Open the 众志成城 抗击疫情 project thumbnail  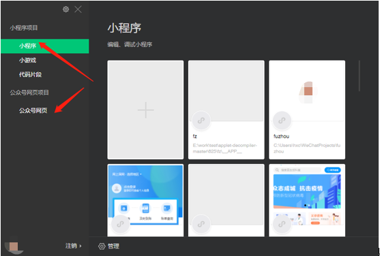(307, 200)
